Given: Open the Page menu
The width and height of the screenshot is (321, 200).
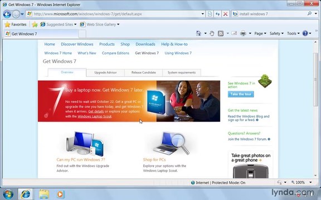Looking at the screenshot, I should [260, 33].
